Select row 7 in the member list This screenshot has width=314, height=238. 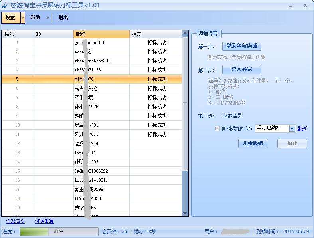[92, 97]
